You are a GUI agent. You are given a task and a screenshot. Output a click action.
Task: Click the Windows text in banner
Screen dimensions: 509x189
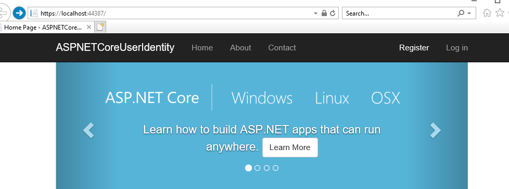pyautogui.click(x=262, y=98)
